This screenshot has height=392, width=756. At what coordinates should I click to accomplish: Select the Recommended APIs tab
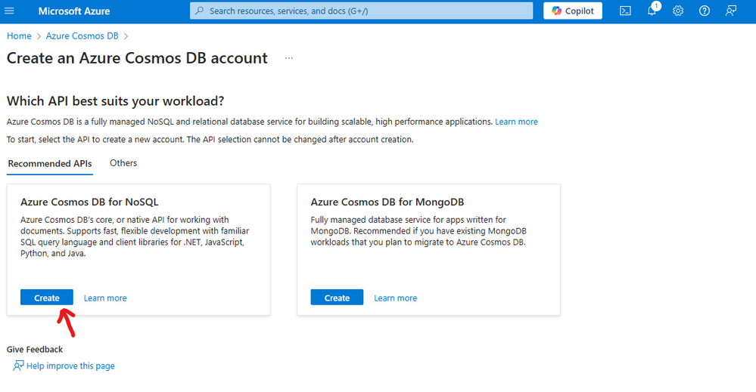coord(50,164)
